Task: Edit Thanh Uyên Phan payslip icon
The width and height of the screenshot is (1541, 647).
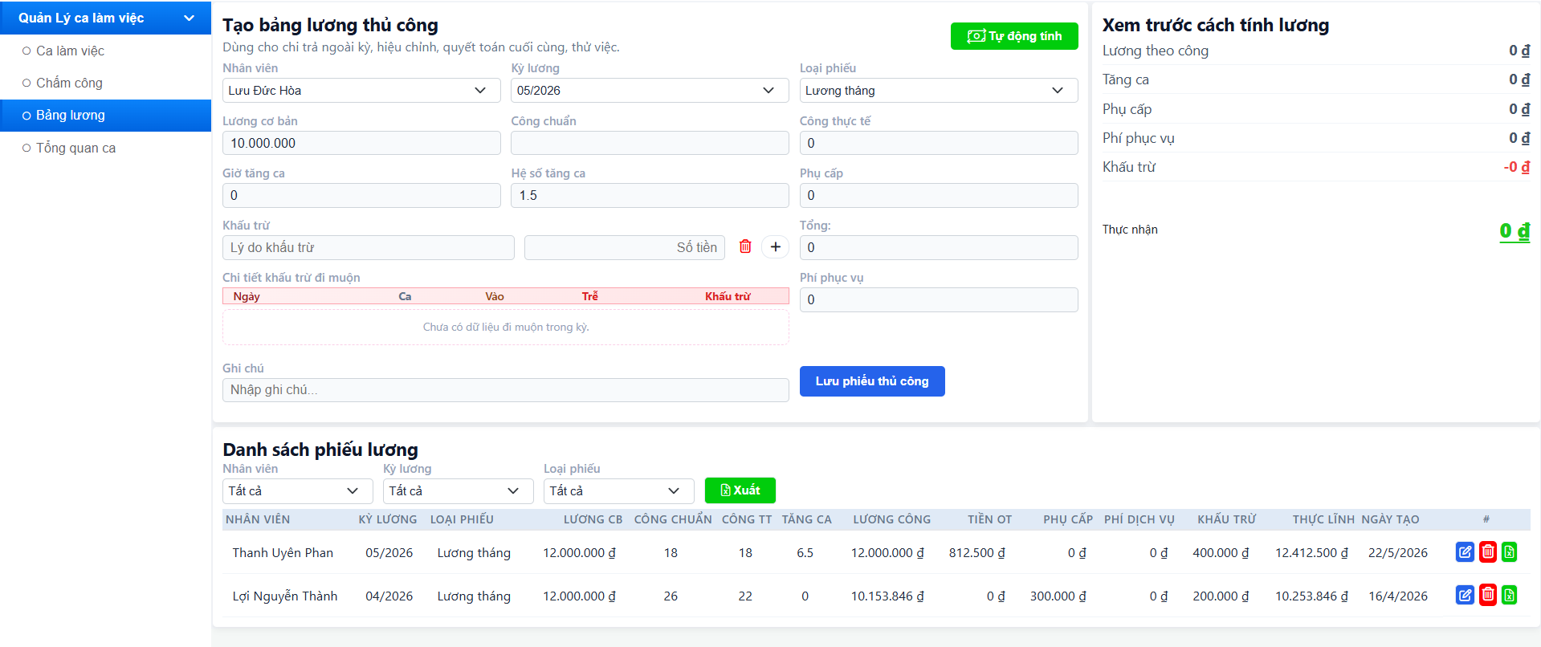Action: (x=1465, y=552)
